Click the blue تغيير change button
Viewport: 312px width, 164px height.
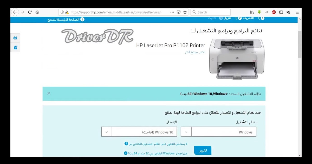[203, 151]
